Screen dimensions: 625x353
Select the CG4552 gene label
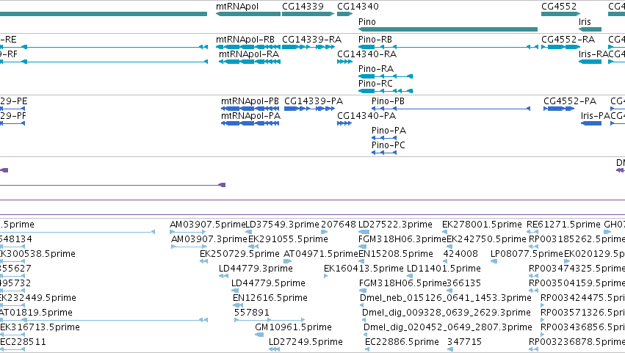(x=559, y=7)
